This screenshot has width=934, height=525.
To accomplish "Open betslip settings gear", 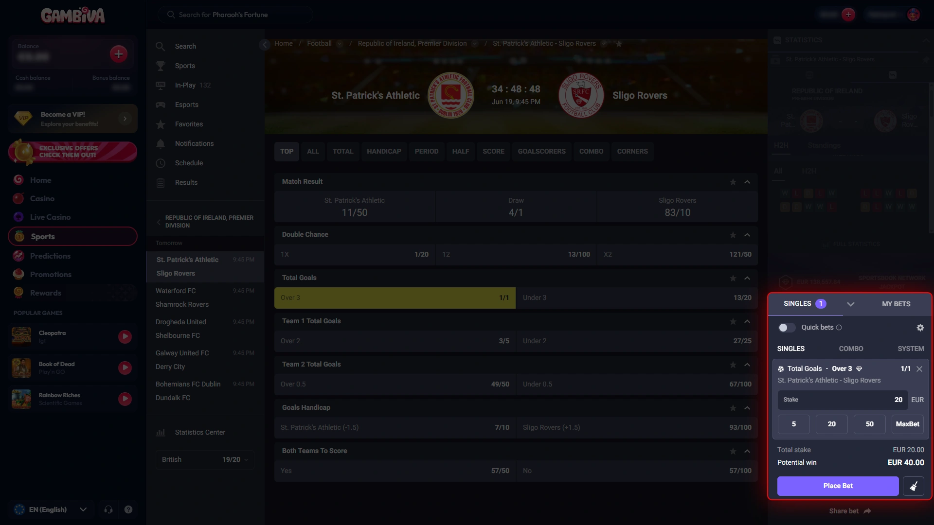I will click(920, 328).
